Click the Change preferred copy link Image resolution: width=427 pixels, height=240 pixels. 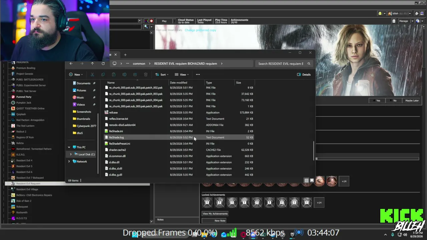[x=200, y=30]
